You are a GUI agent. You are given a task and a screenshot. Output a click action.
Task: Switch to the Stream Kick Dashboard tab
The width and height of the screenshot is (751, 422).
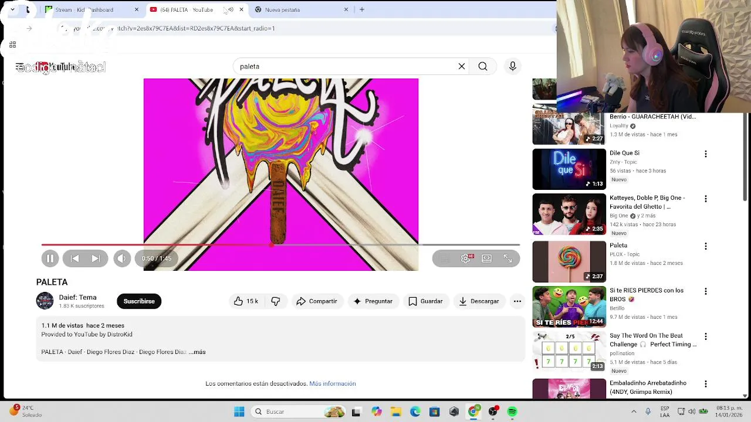[x=84, y=9]
